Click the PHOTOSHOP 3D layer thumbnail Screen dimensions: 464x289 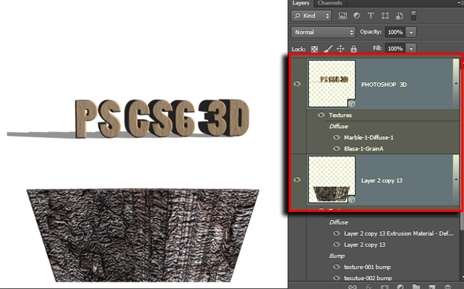tap(332, 84)
